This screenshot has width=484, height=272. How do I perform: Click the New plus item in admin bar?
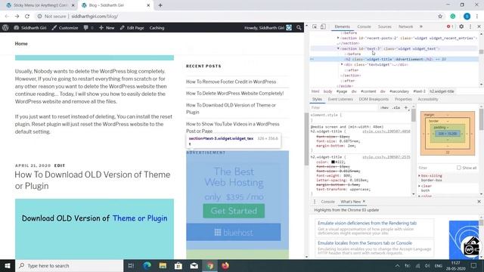pyautogui.click(x=107, y=28)
